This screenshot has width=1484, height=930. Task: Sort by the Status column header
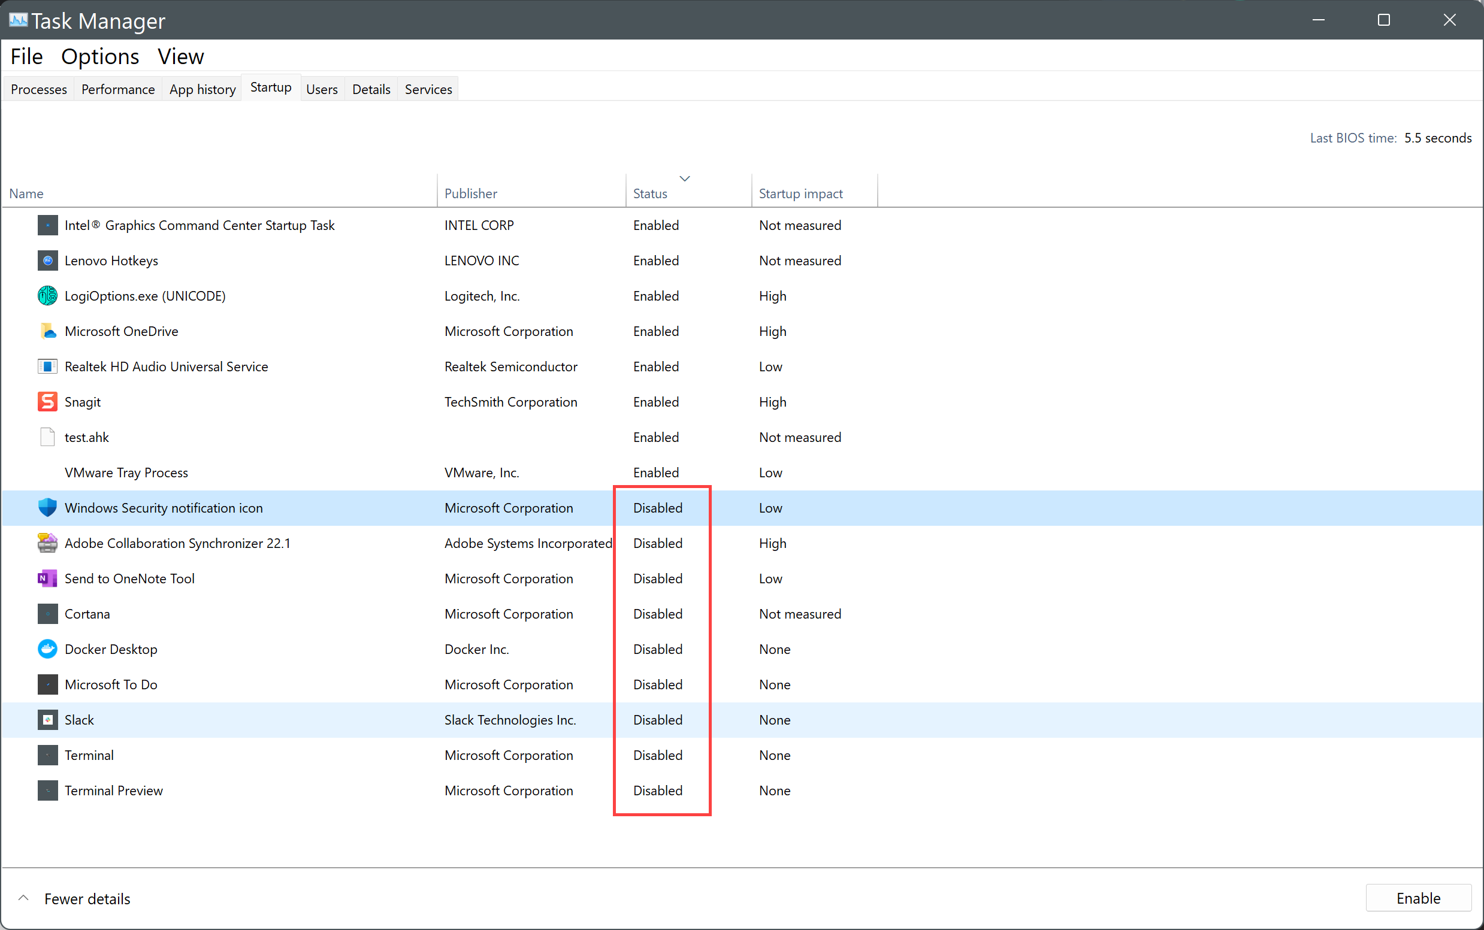(x=649, y=194)
